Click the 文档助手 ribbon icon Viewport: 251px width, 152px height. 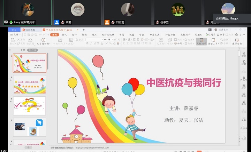click(201, 41)
